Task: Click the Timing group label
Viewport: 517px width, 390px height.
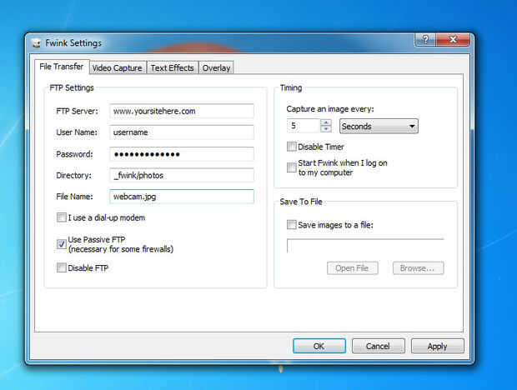Action: click(x=291, y=88)
